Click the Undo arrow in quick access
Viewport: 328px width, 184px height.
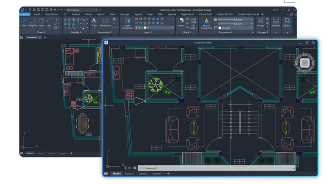55,10
